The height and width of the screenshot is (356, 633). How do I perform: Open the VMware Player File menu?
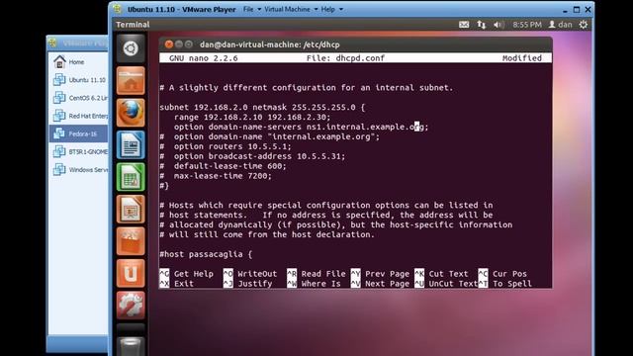coord(248,9)
